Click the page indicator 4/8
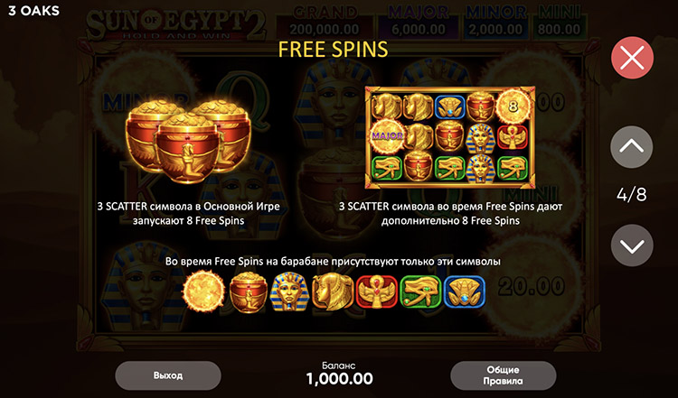This screenshot has height=398, width=678. pos(632,195)
